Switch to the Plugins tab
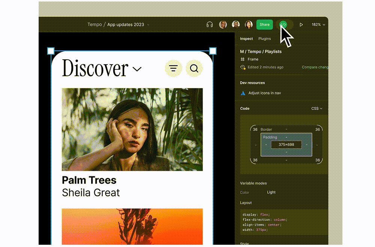This screenshot has height=247, width=375. click(264, 39)
